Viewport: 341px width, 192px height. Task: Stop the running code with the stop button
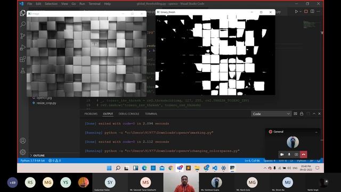coord(306,11)
